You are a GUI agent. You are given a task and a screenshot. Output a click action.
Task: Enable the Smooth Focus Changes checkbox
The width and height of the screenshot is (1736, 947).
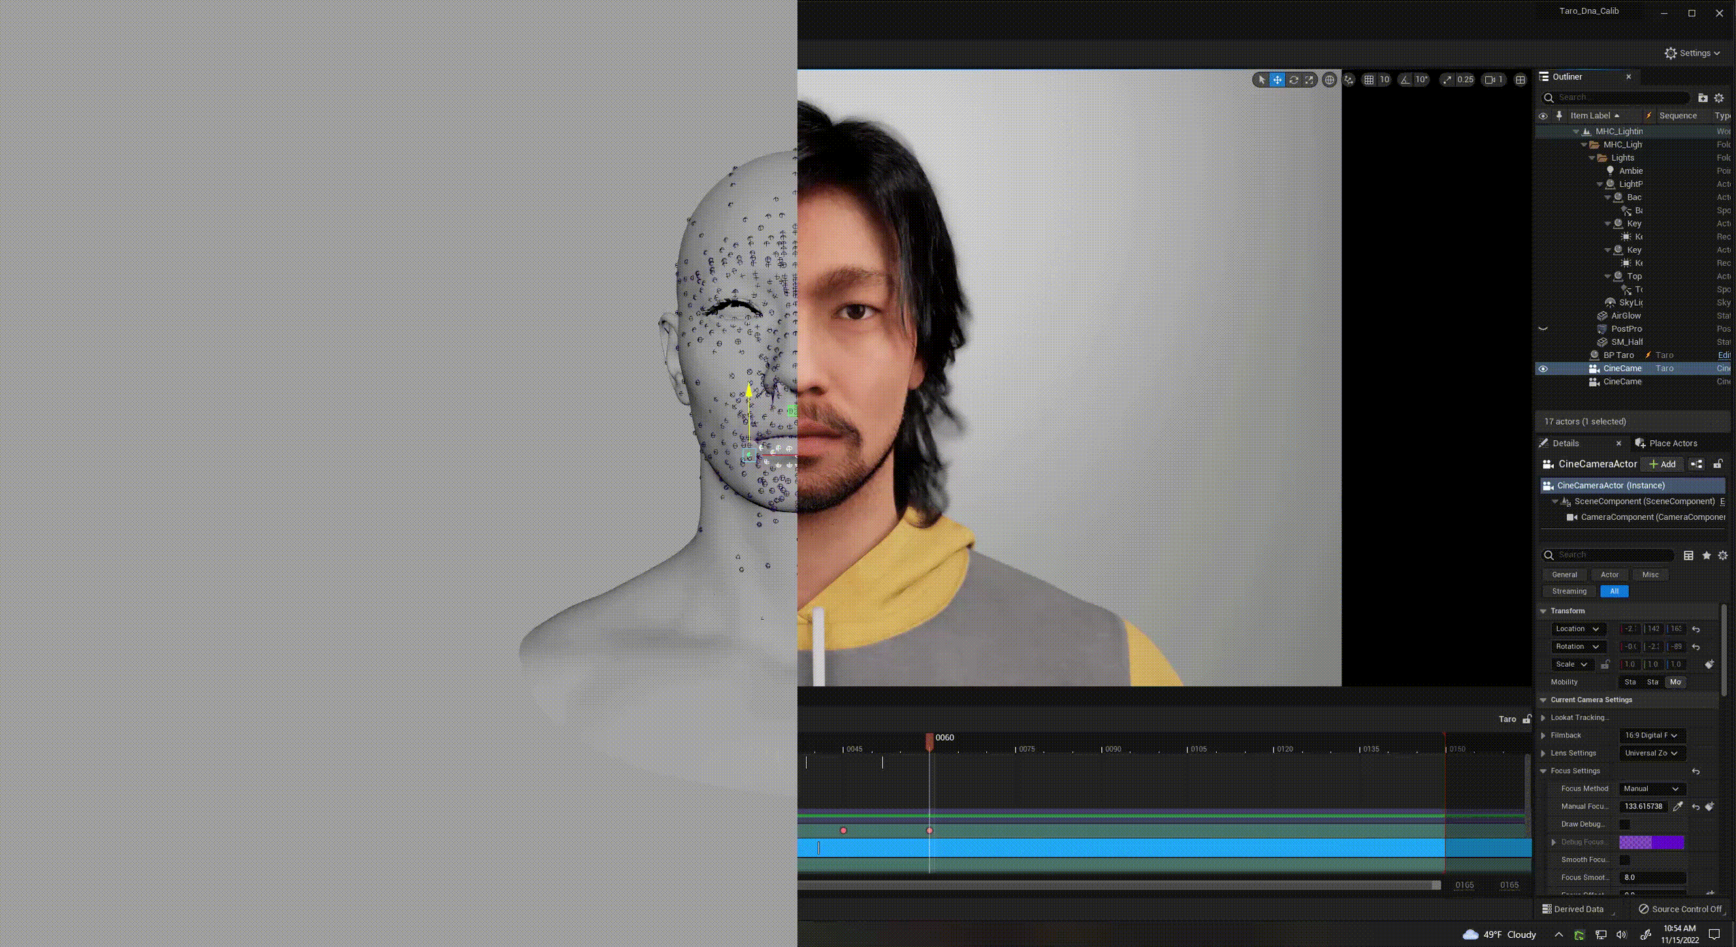click(1625, 860)
